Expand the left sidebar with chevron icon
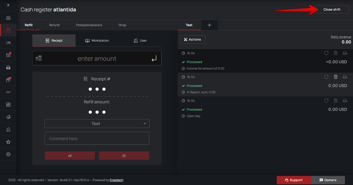353x185 pixels. (x=8, y=5)
